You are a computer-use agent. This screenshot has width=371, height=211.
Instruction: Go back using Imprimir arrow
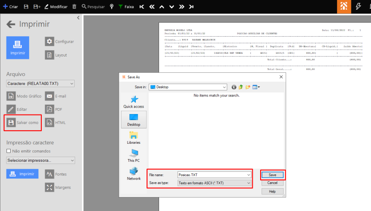coord(11,24)
